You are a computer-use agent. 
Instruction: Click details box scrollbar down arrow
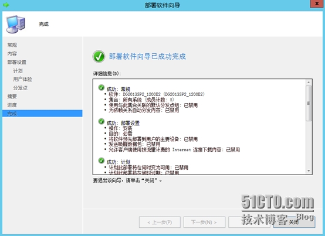pos(309,171)
